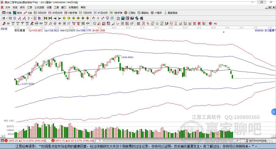This screenshot has width=276, height=149.
Task: Click the 1340.0601 high price label
Action: point(127,57)
